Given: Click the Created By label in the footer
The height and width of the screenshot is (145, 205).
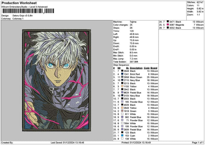Looking at the screenshot, I should click(7, 143).
